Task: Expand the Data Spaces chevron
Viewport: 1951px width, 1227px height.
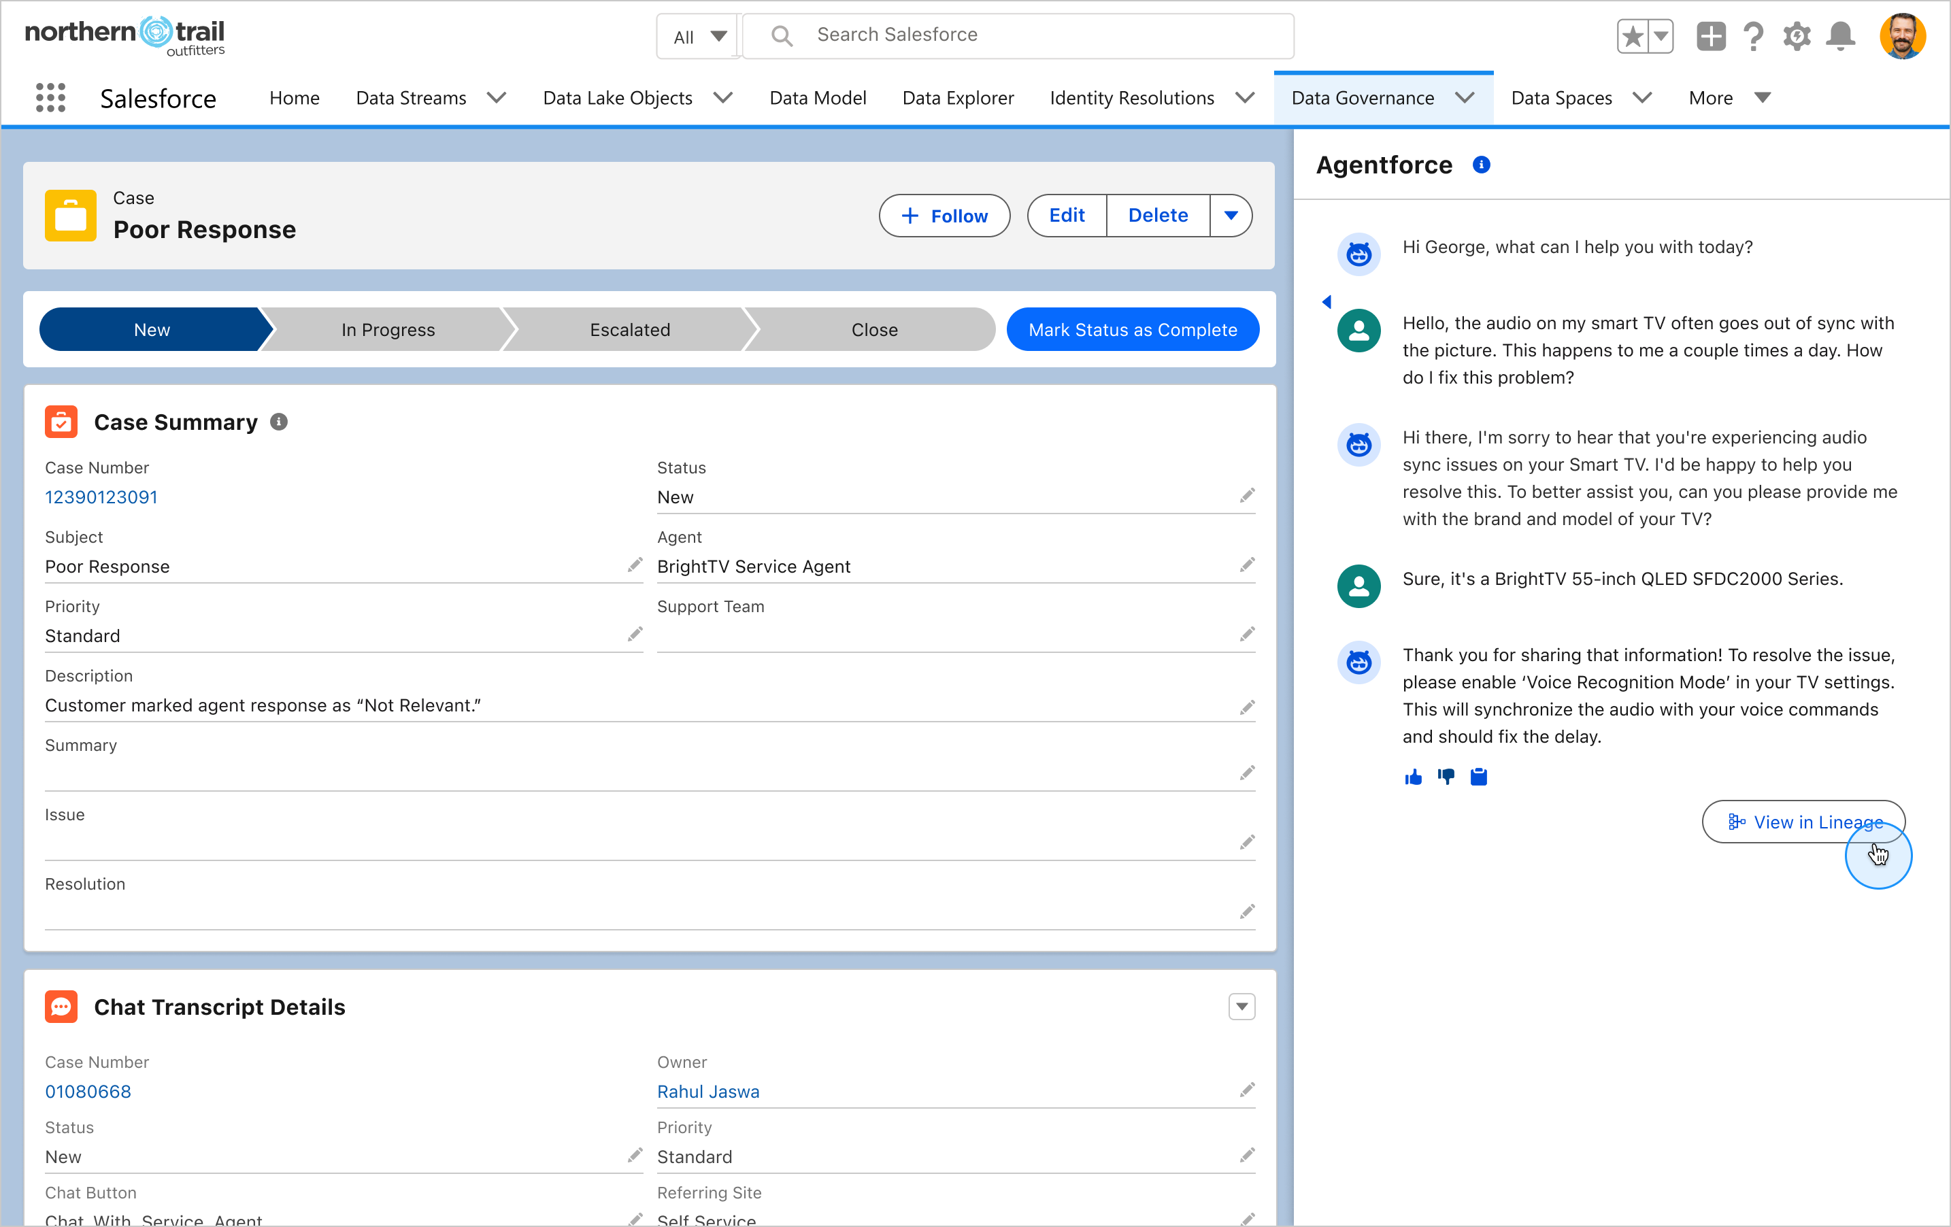Action: 1642,98
